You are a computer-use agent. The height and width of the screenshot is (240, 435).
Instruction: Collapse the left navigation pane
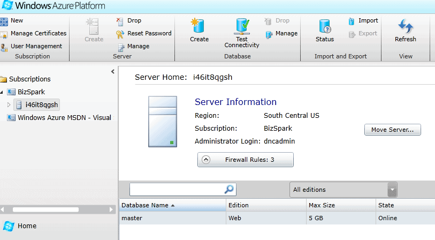pyautogui.click(x=112, y=71)
